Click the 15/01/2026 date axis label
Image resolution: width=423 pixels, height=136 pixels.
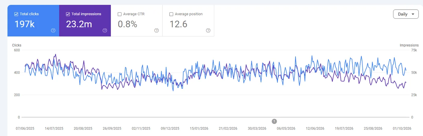tap(199, 128)
